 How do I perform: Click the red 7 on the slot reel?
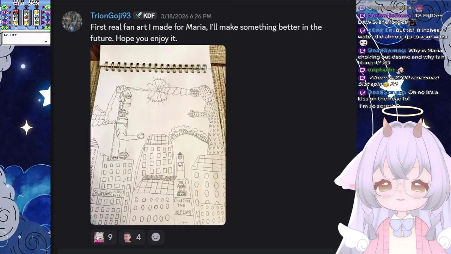coord(16,12)
